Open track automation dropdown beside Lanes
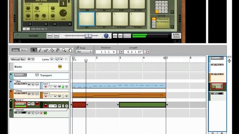The width and height of the screenshot is (239, 134). click(x=59, y=59)
